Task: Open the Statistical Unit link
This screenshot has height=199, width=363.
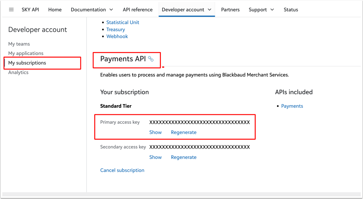Action: [123, 22]
